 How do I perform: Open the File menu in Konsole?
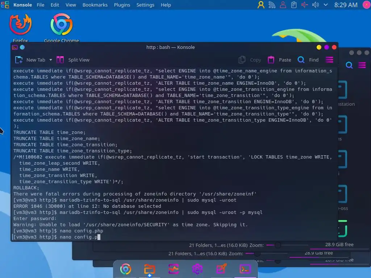[41, 5]
